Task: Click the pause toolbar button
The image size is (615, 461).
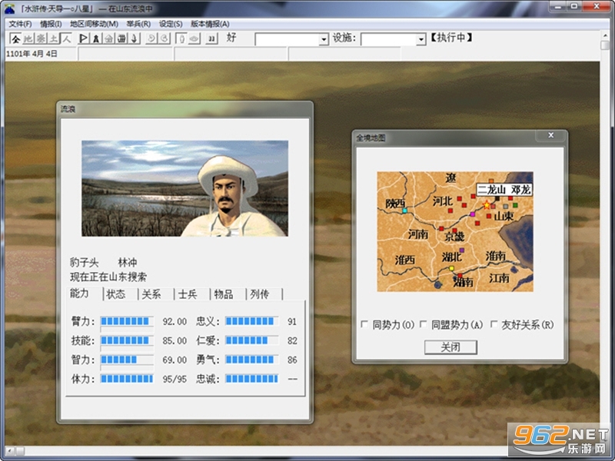Action: tap(211, 38)
